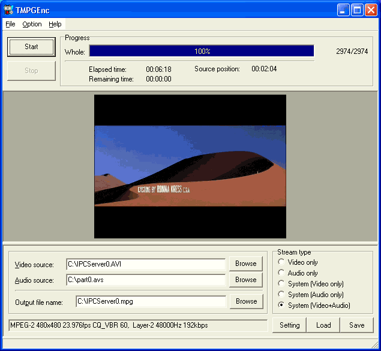This screenshot has height=351, width=381.
Task: Click the TMPGEnc title bar app icon
Action: 8,10
